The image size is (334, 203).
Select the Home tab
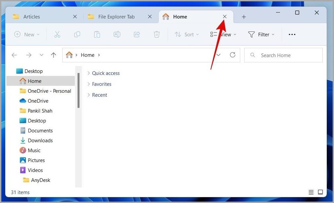click(x=196, y=17)
